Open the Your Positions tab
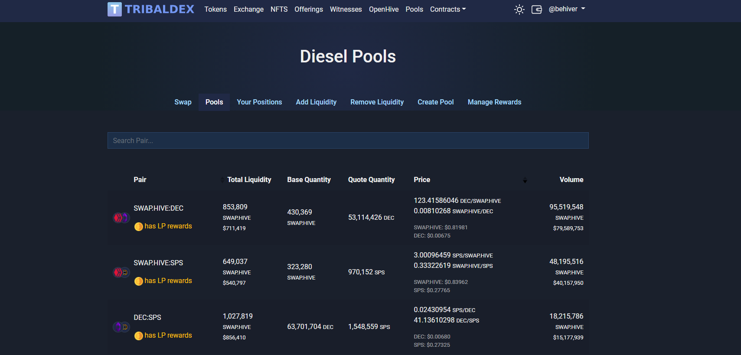The width and height of the screenshot is (741, 355). 259,102
